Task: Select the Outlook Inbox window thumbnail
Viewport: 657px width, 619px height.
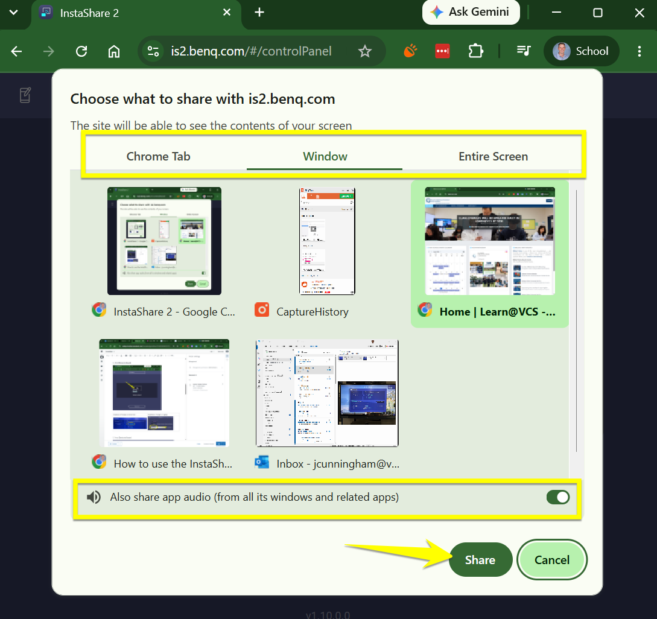Action: [327, 393]
